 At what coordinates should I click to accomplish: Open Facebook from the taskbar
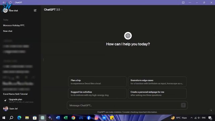click(x=89, y=118)
